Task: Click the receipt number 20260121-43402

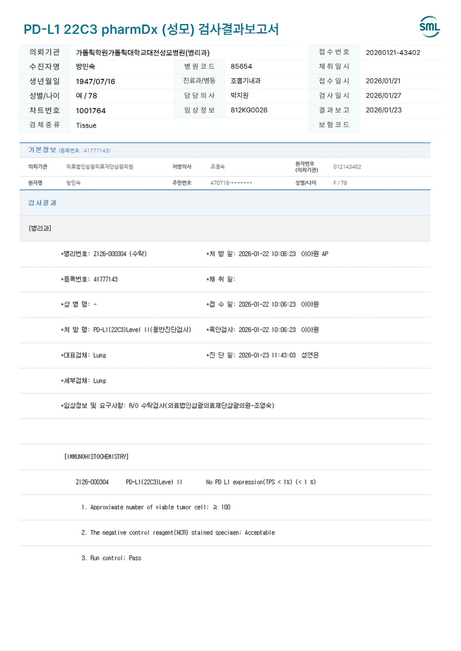Action: 393,52
